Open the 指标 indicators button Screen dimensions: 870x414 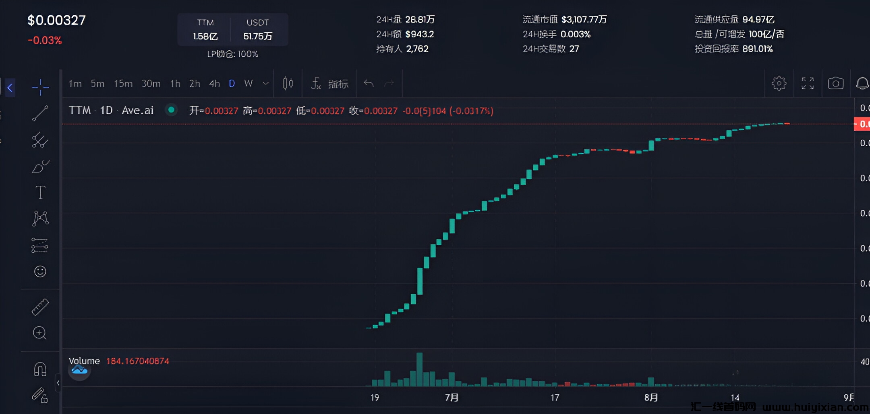click(x=330, y=84)
